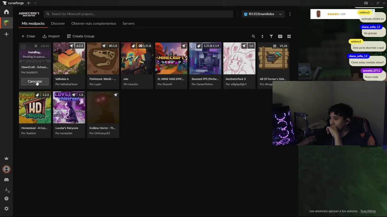Open the Homestead modpack thumbnail
Screen dimensions: 387x217
[35, 108]
